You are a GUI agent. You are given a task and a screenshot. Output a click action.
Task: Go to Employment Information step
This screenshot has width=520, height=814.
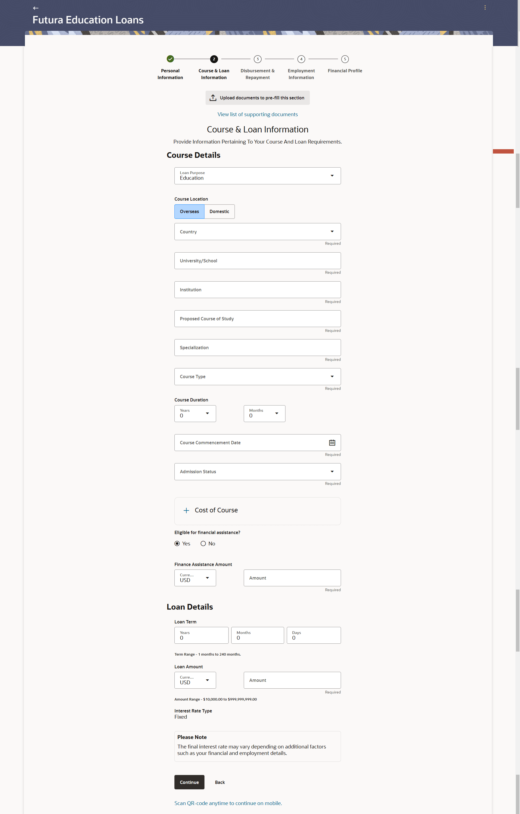click(301, 59)
